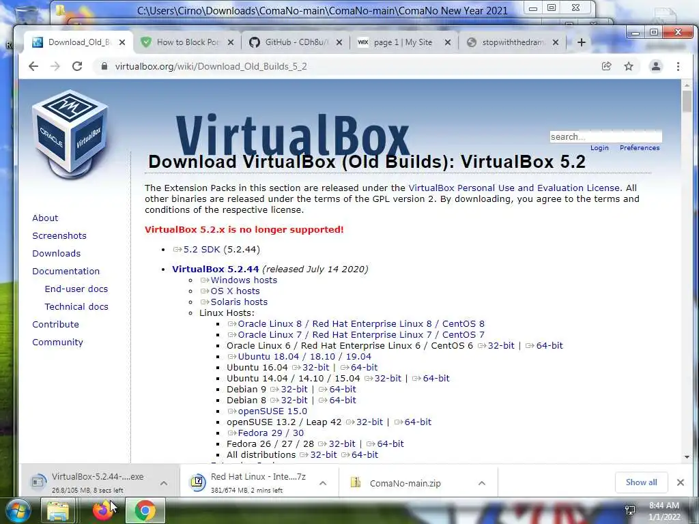Click the taskbar clock showing 8:44 AM
This screenshot has width=699, height=524.
[x=664, y=511]
